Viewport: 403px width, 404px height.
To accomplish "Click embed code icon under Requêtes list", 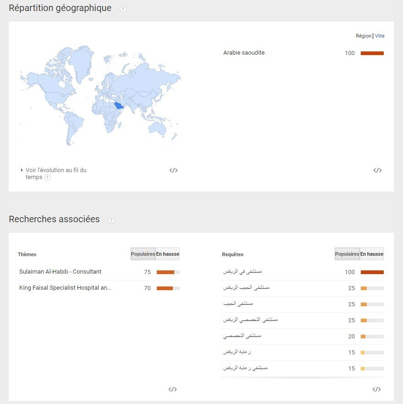I will pos(376,389).
